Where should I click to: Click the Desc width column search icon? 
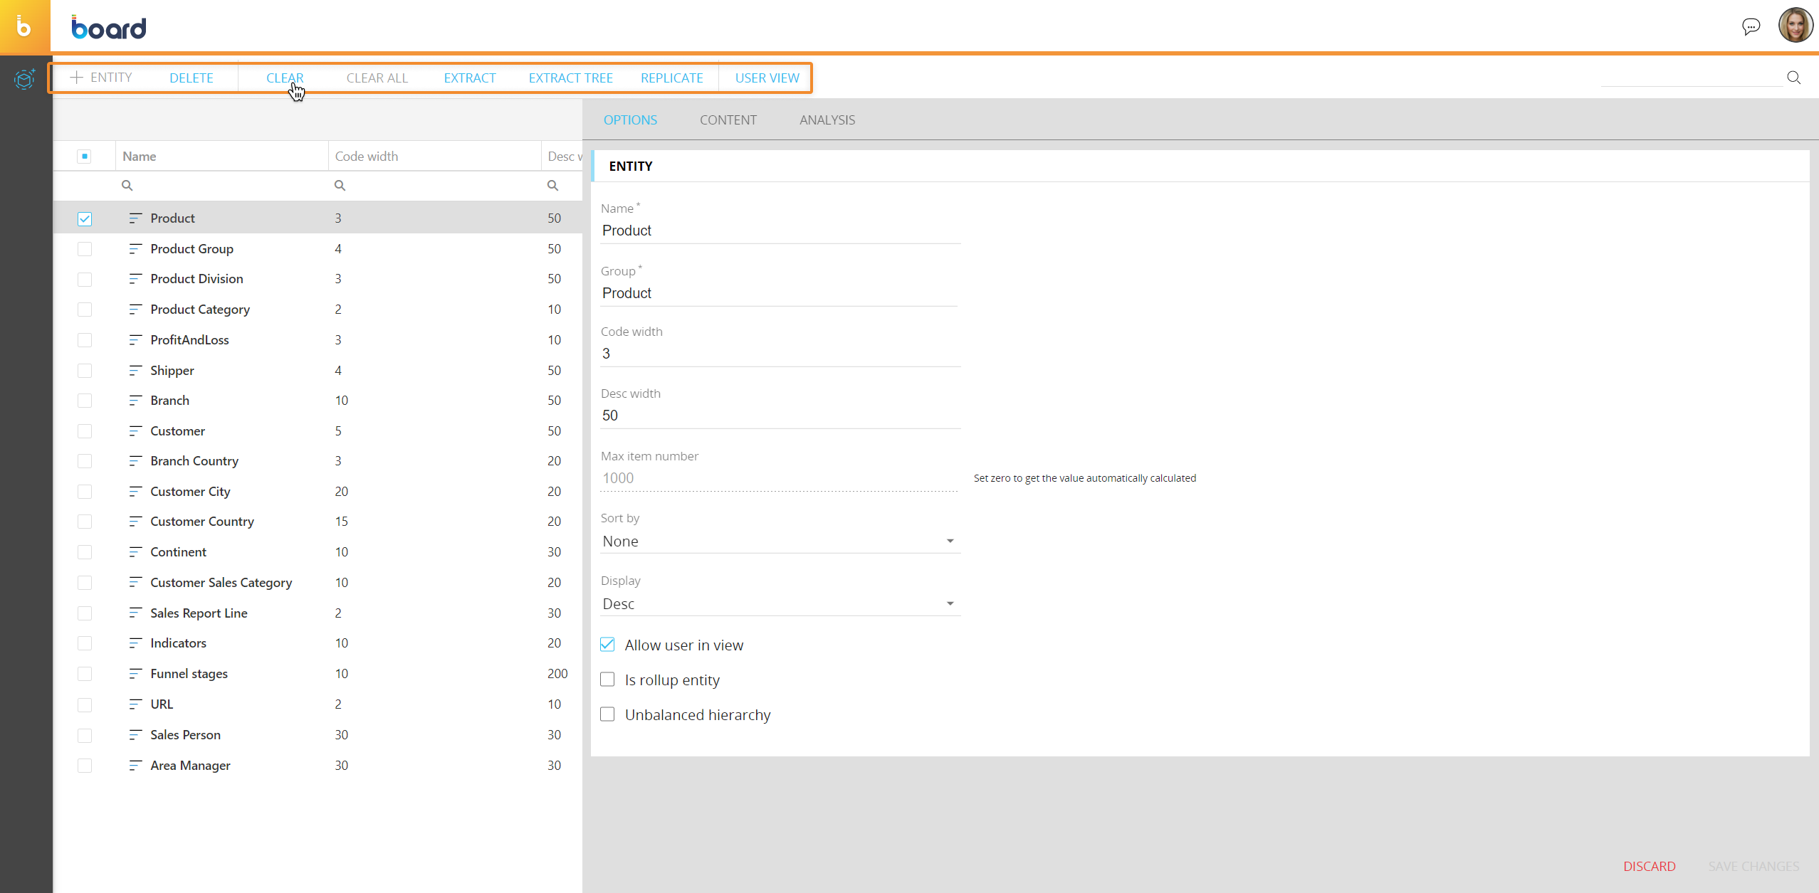552,186
